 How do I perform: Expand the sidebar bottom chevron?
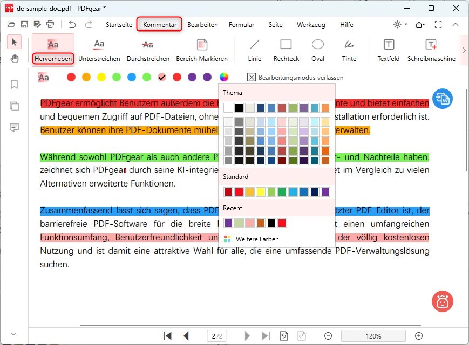click(13, 334)
